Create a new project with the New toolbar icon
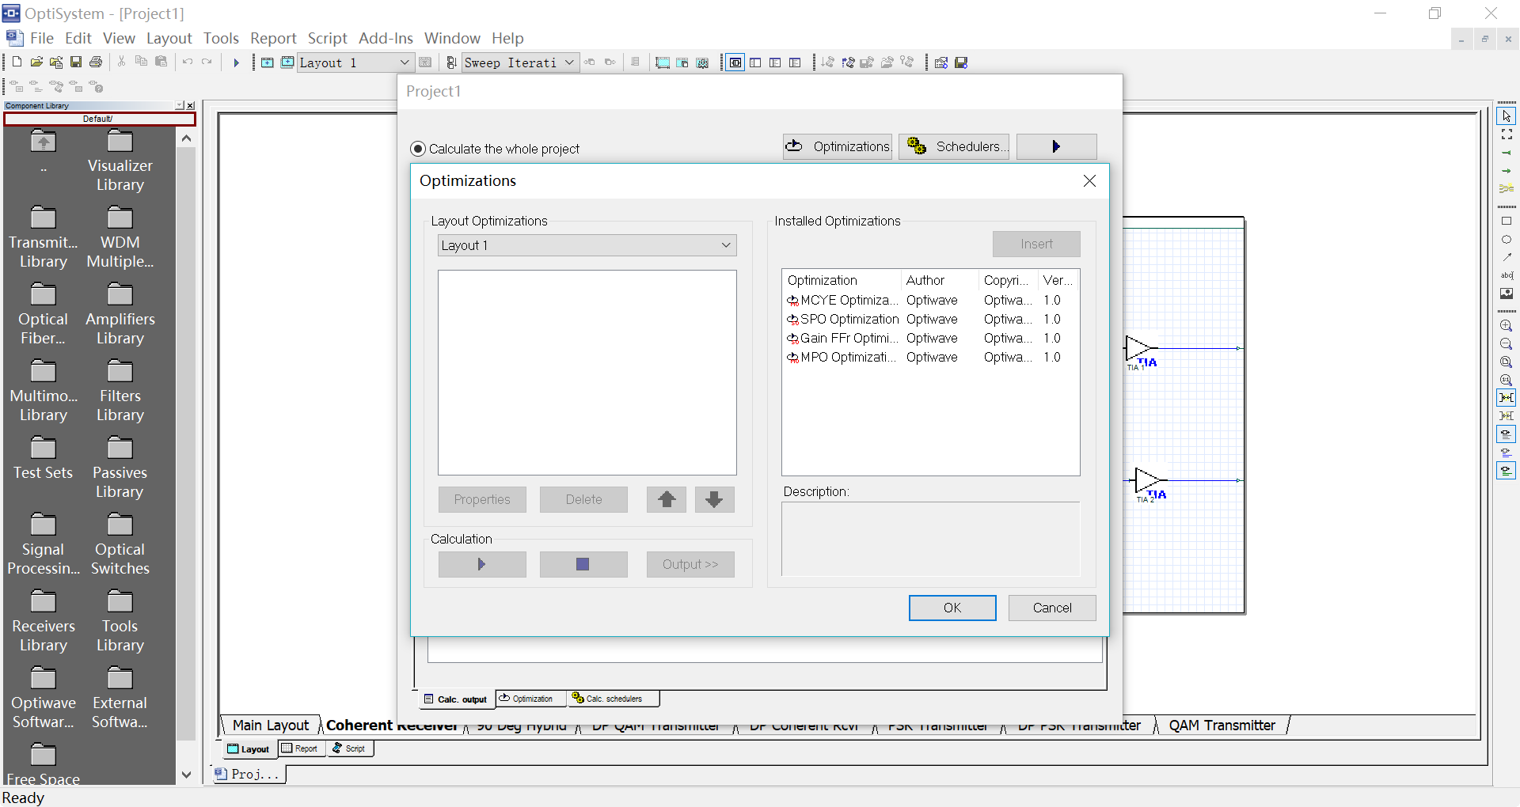The image size is (1520, 807). [17, 62]
